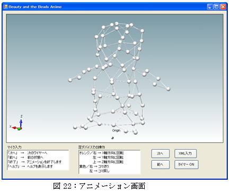231x194 pixels.
Task: Click the application icon in the title bar
Action: pyautogui.click(x=6, y=7)
